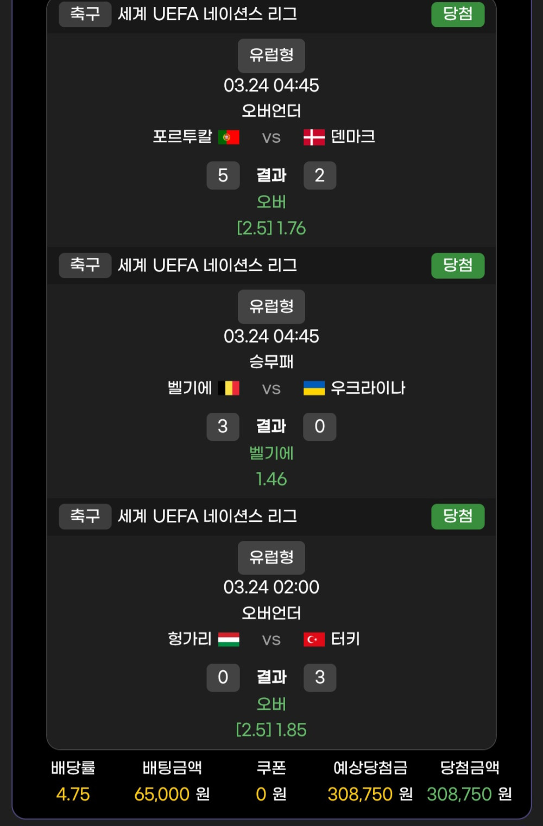The image size is (543, 826).
Task: Click the Denmark flag icon
Action: click(314, 137)
